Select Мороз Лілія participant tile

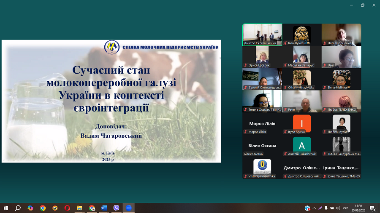pos(262,124)
